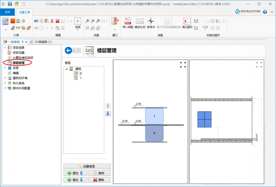Click the blue back arrow button
This screenshot has width=276, height=187.
(x=69, y=50)
